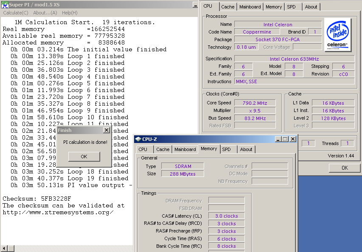Click the Threads field showing 1
Viewport: 362px width, 252px height.
[348, 143]
